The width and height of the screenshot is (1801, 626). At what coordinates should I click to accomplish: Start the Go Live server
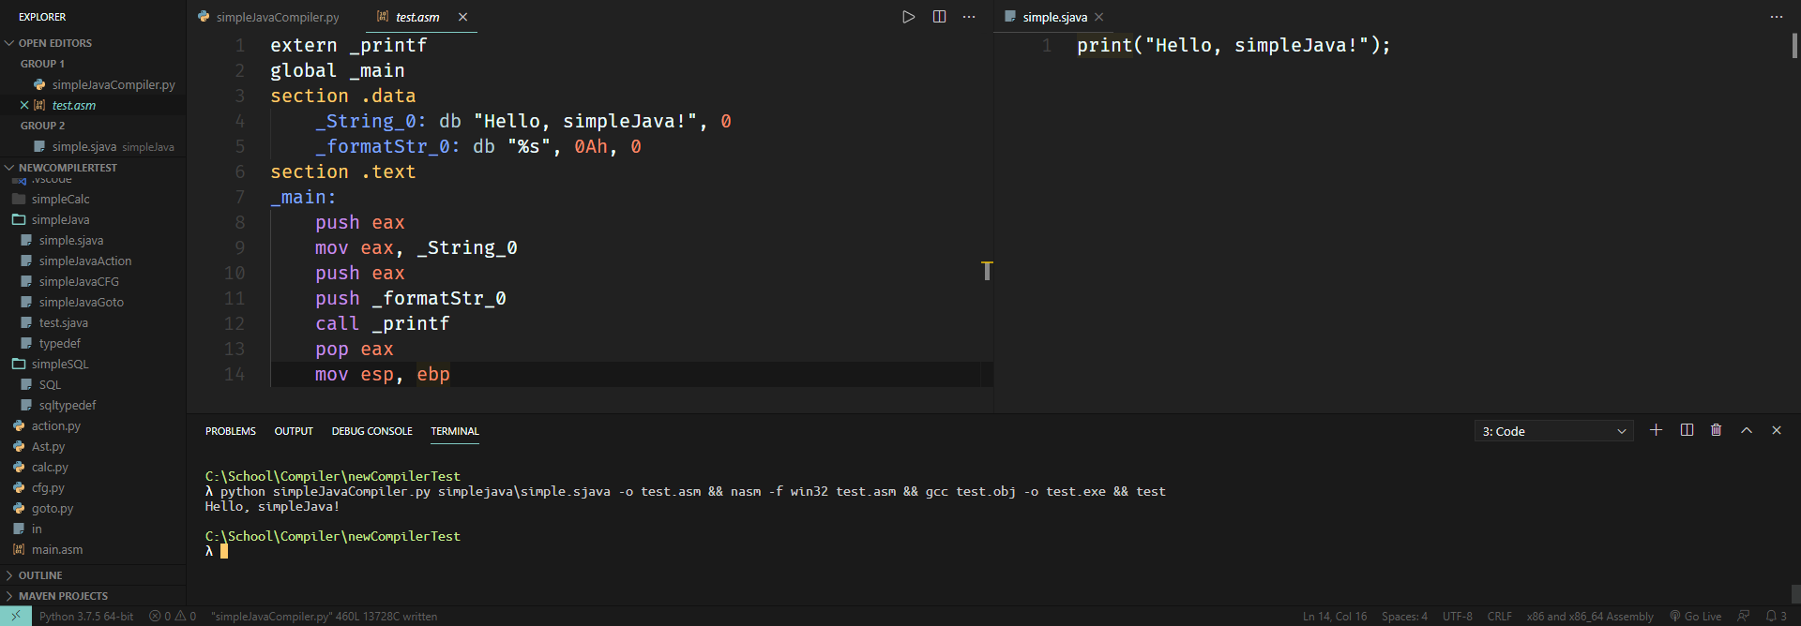pos(1695,616)
